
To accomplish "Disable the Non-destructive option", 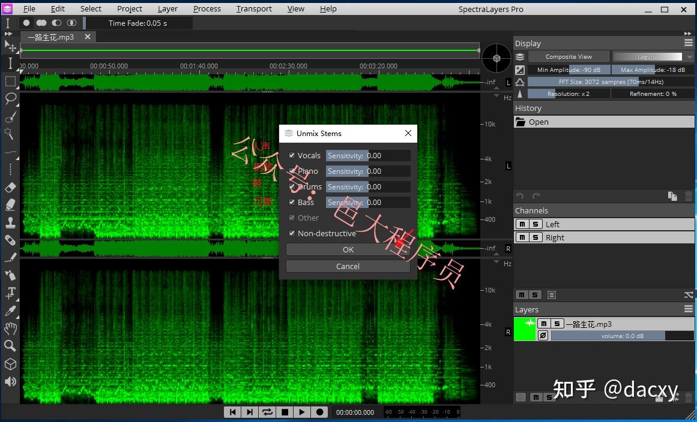I will tap(292, 233).
